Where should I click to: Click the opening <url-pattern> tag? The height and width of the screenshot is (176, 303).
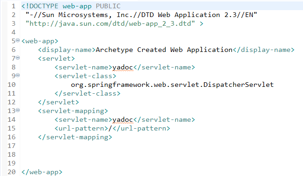pyautogui.click(x=82, y=128)
